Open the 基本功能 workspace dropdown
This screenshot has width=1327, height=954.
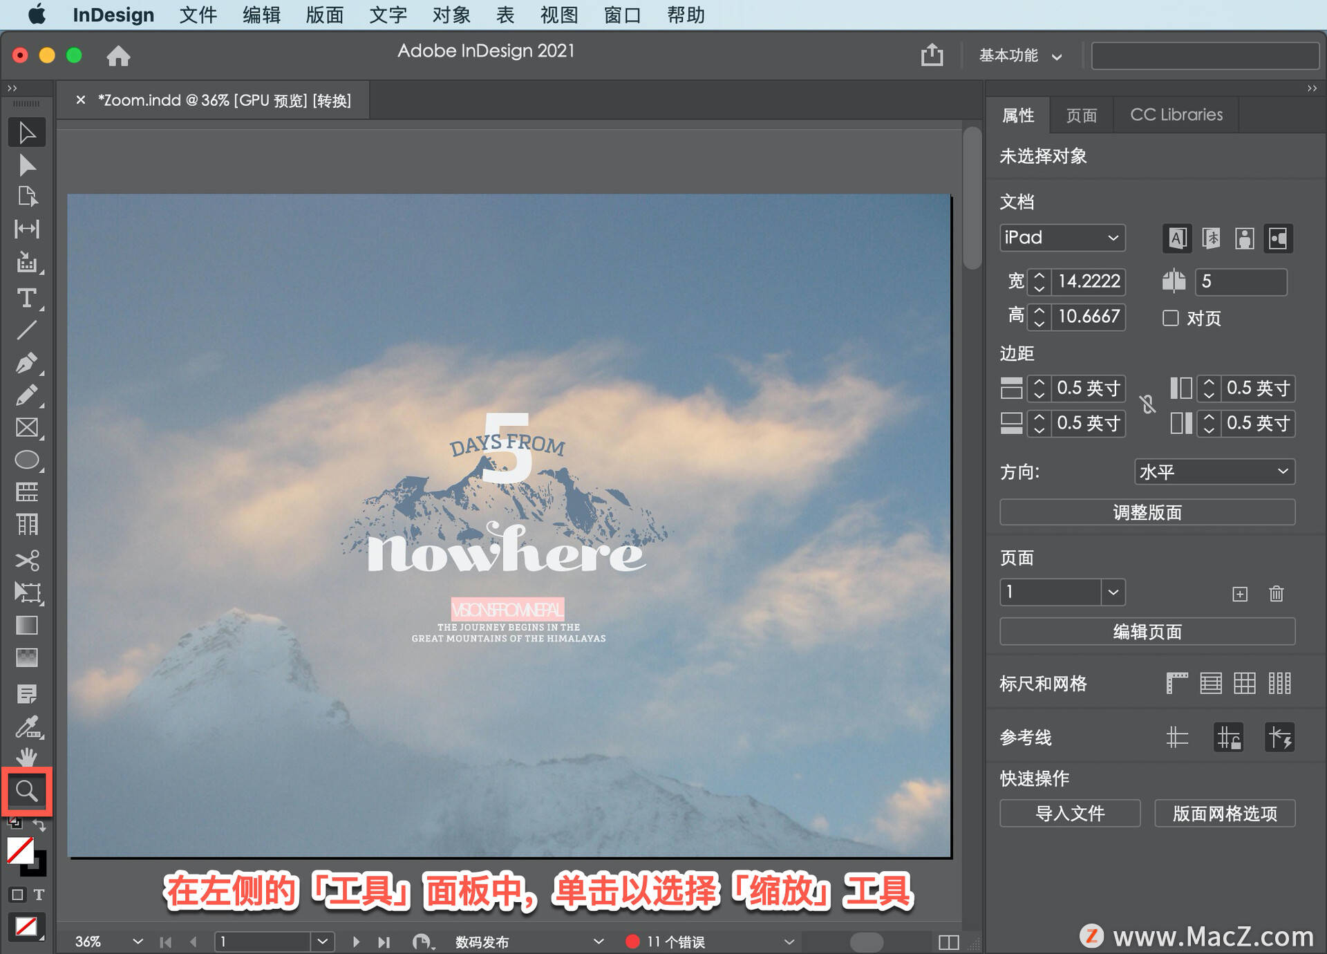[1020, 55]
